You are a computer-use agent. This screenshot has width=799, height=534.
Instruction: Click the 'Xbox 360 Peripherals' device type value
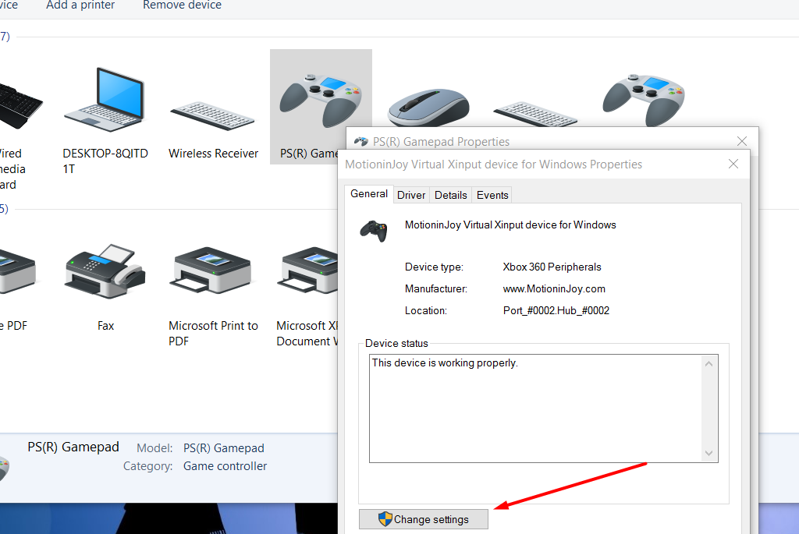click(x=552, y=267)
